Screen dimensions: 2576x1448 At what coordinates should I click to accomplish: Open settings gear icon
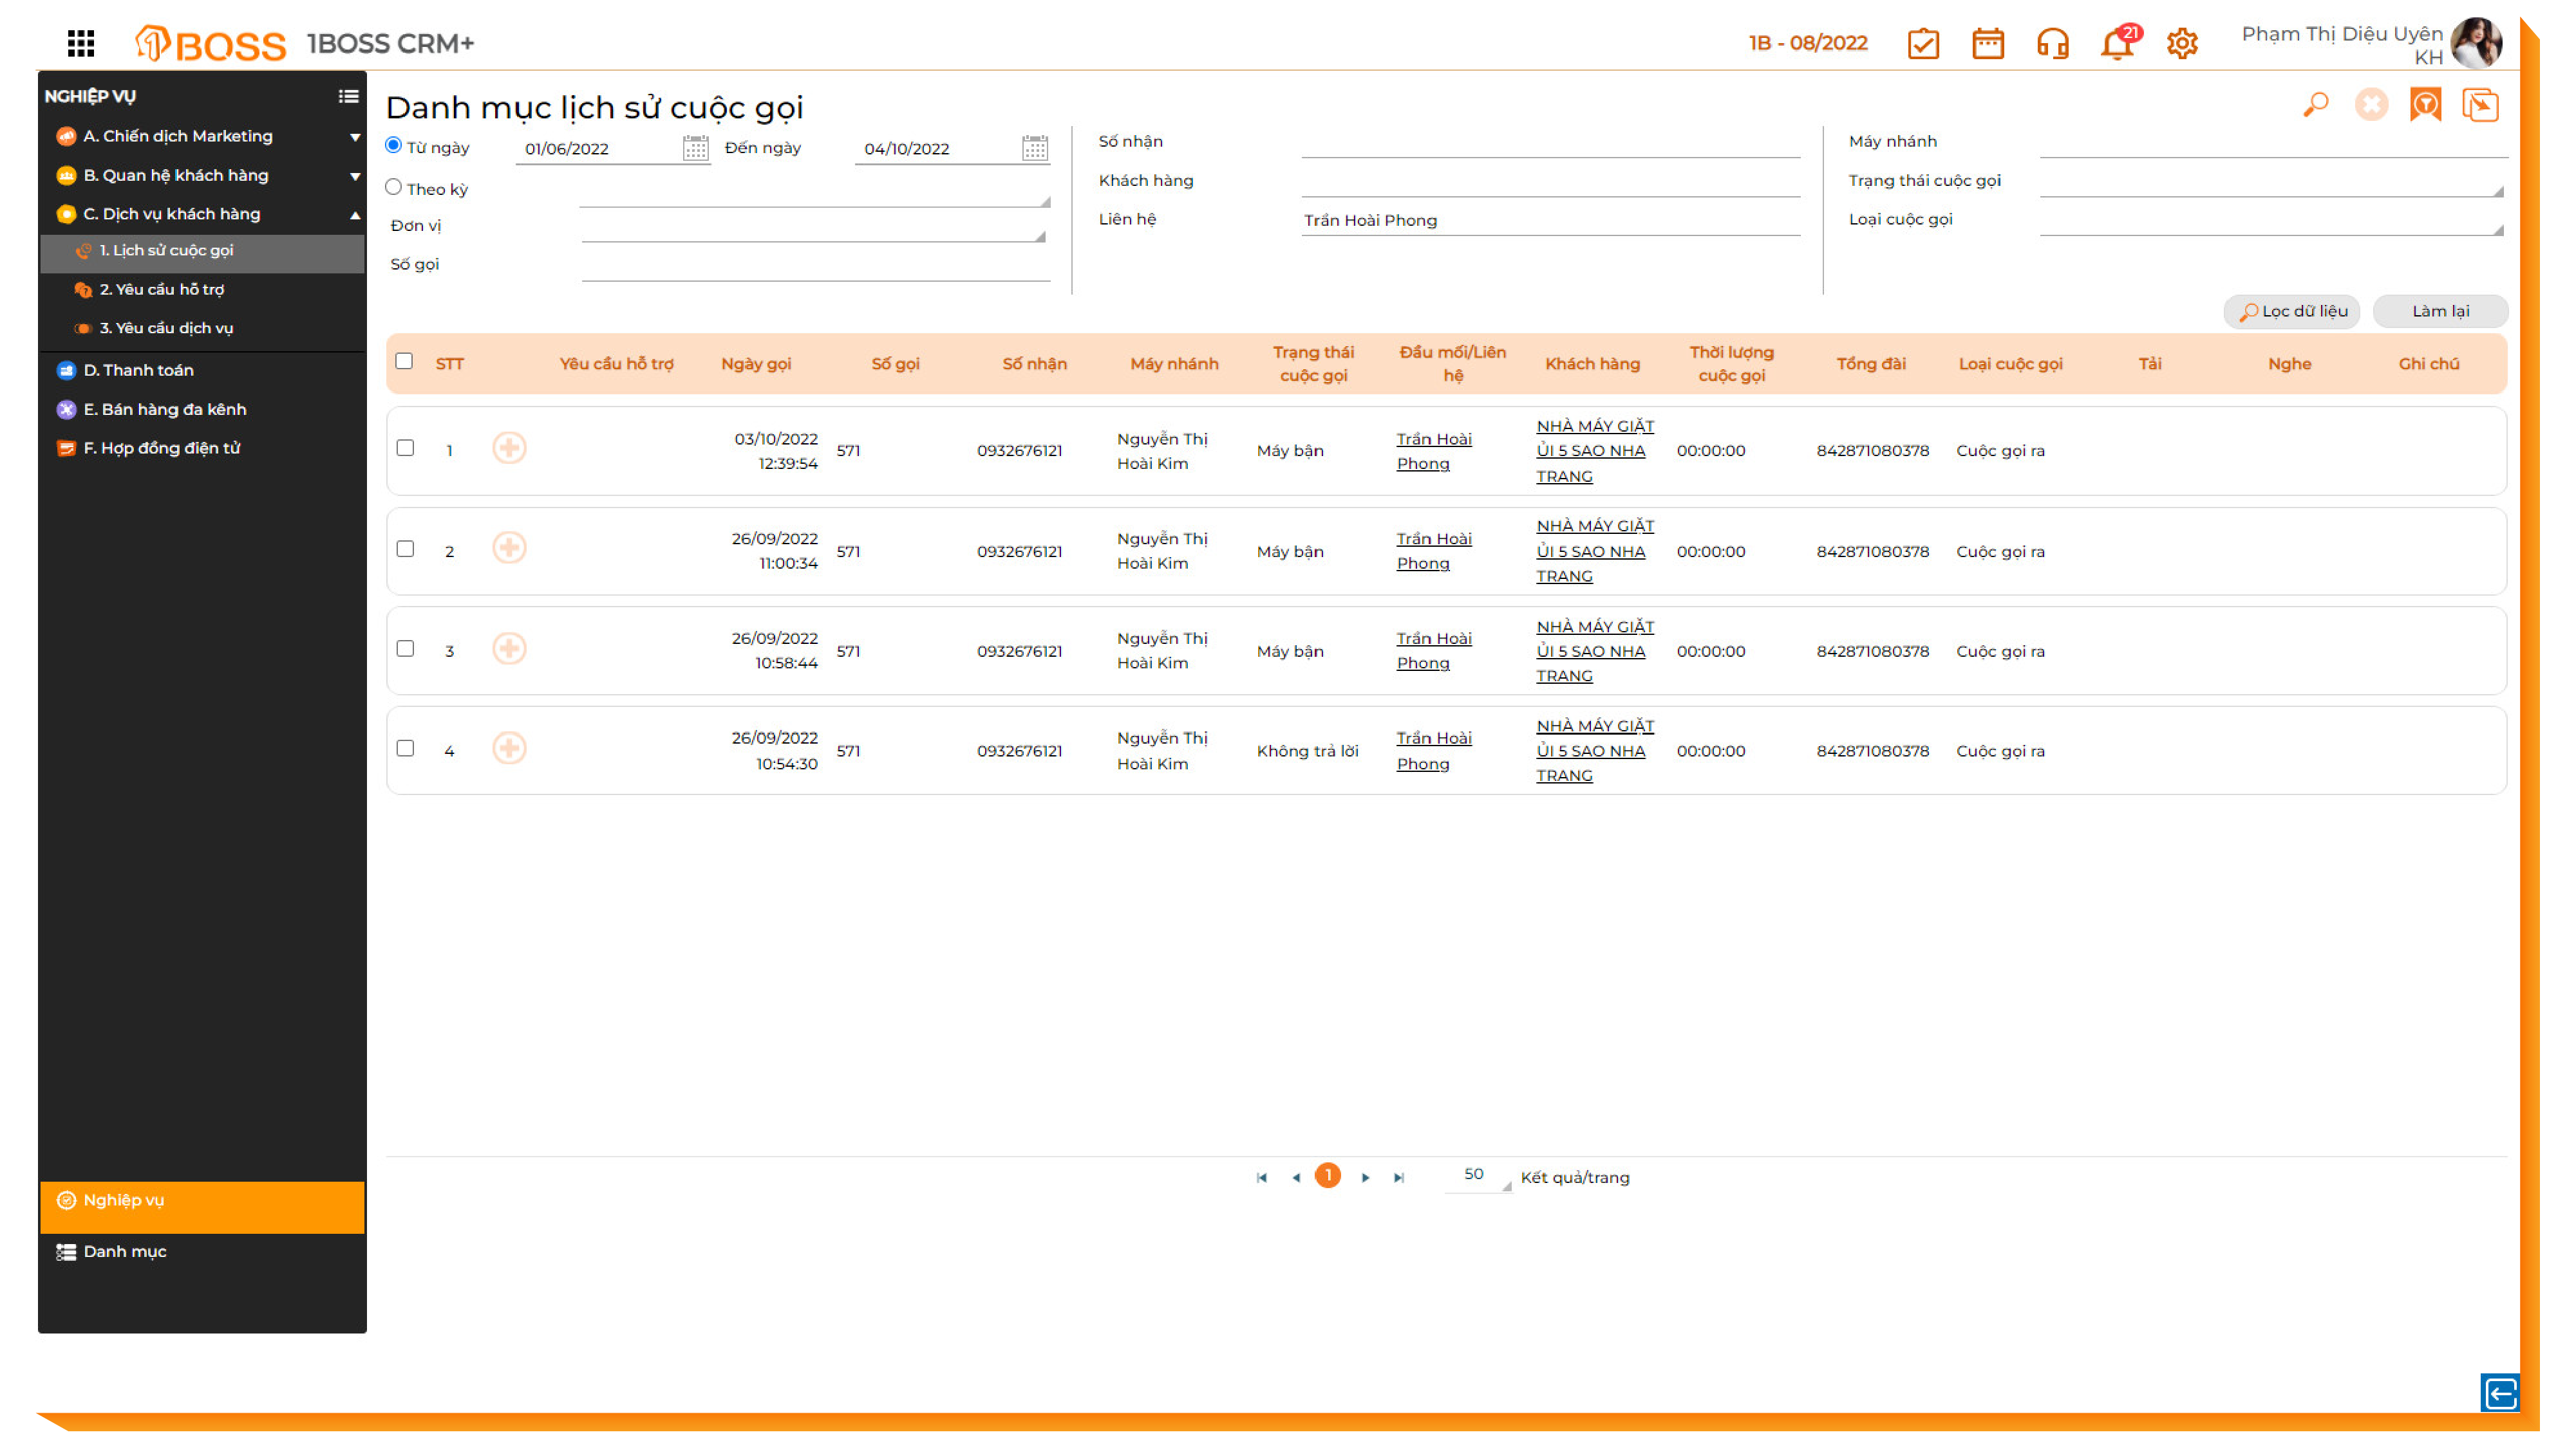(2182, 44)
